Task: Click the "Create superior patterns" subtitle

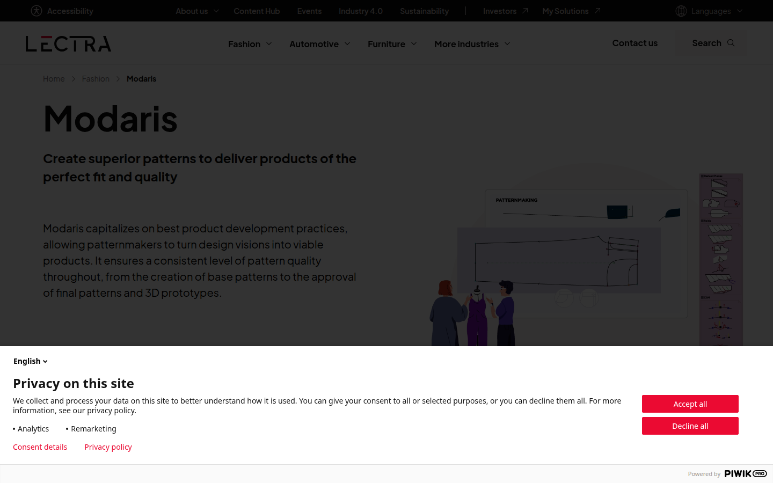Action: click(x=200, y=167)
